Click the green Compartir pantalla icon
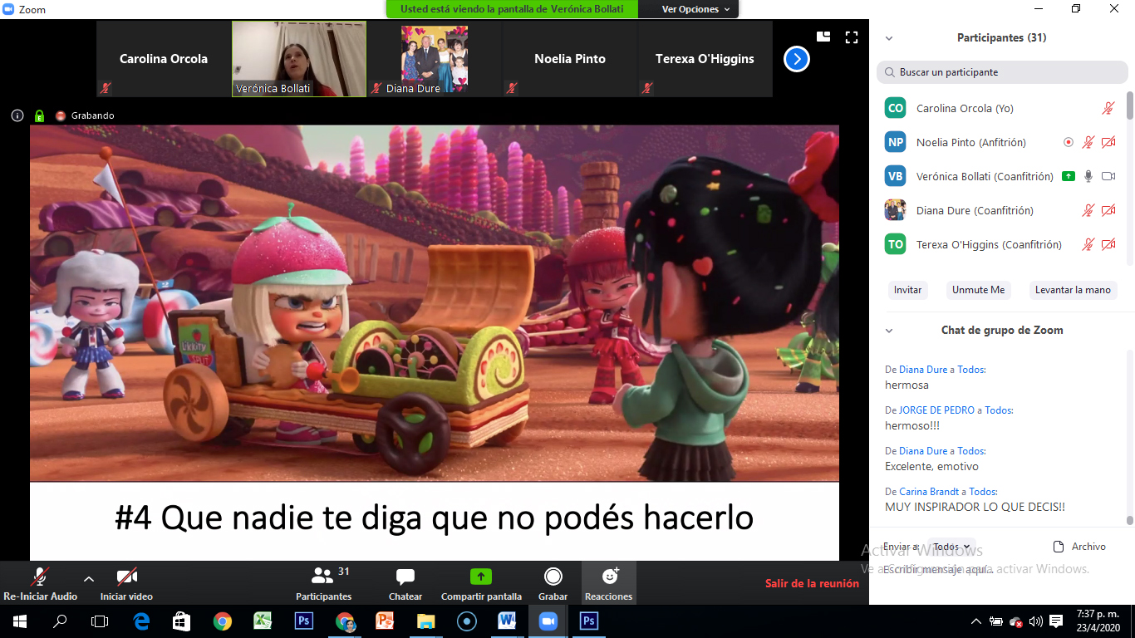 click(x=480, y=577)
